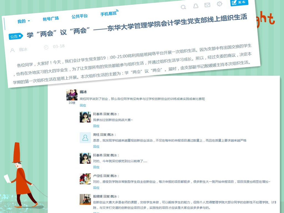Expand the 我的 dropdown menu
The height and width of the screenshot is (213, 284).
[x=24, y=21]
